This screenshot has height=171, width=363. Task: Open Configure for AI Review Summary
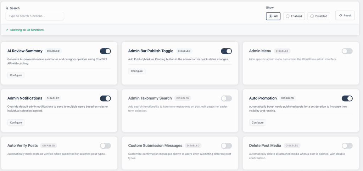[x=16, y=75]
